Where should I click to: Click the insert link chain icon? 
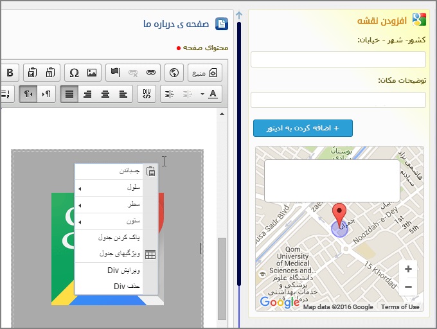pyautogui.click(x=150, y=72)
